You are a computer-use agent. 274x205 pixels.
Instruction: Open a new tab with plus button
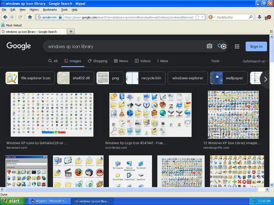71,31
